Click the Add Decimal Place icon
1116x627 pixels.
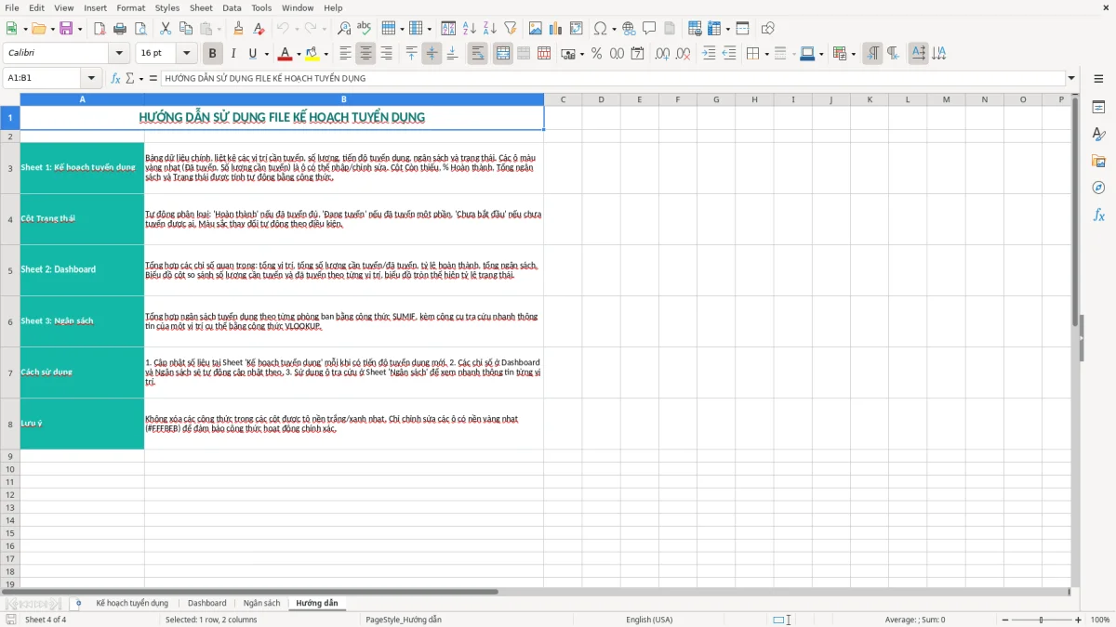coord(663,54)
